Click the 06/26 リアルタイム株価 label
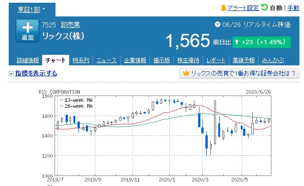This screenshot has width=304, height=186. click(x=256, y=25)
